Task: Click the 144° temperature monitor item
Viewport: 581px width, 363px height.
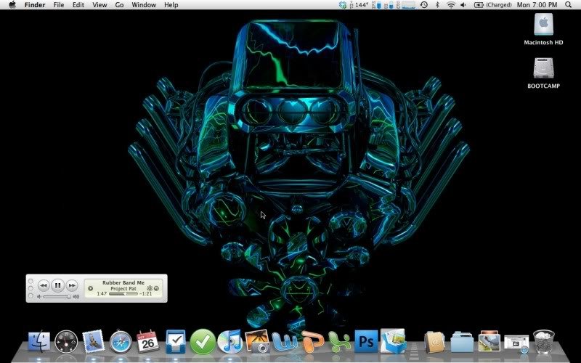Action: (x=359, y=5)
